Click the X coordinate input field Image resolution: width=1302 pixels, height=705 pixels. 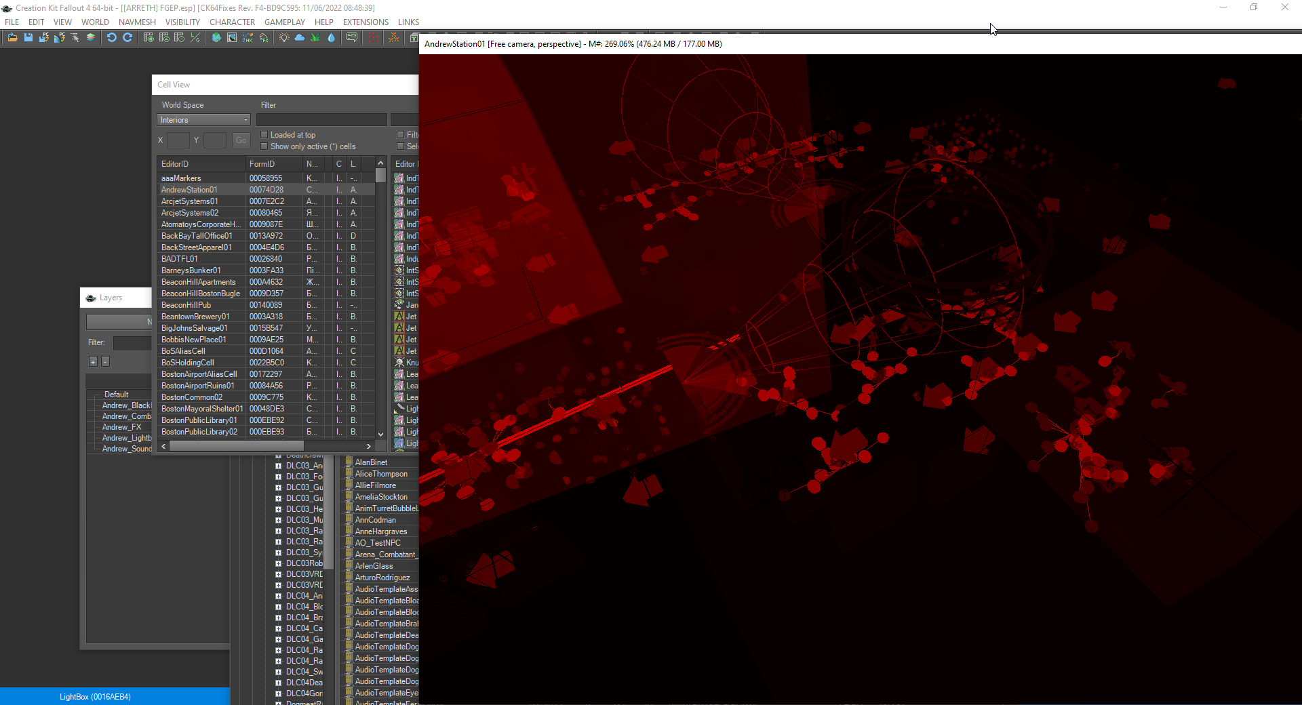(x=178, y=140)
